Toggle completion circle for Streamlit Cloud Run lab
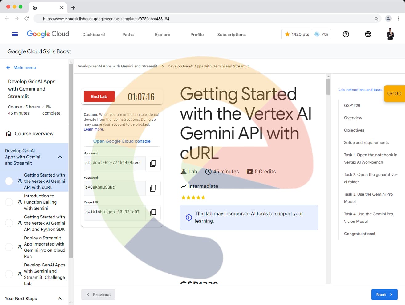 (x=9, y=247)
